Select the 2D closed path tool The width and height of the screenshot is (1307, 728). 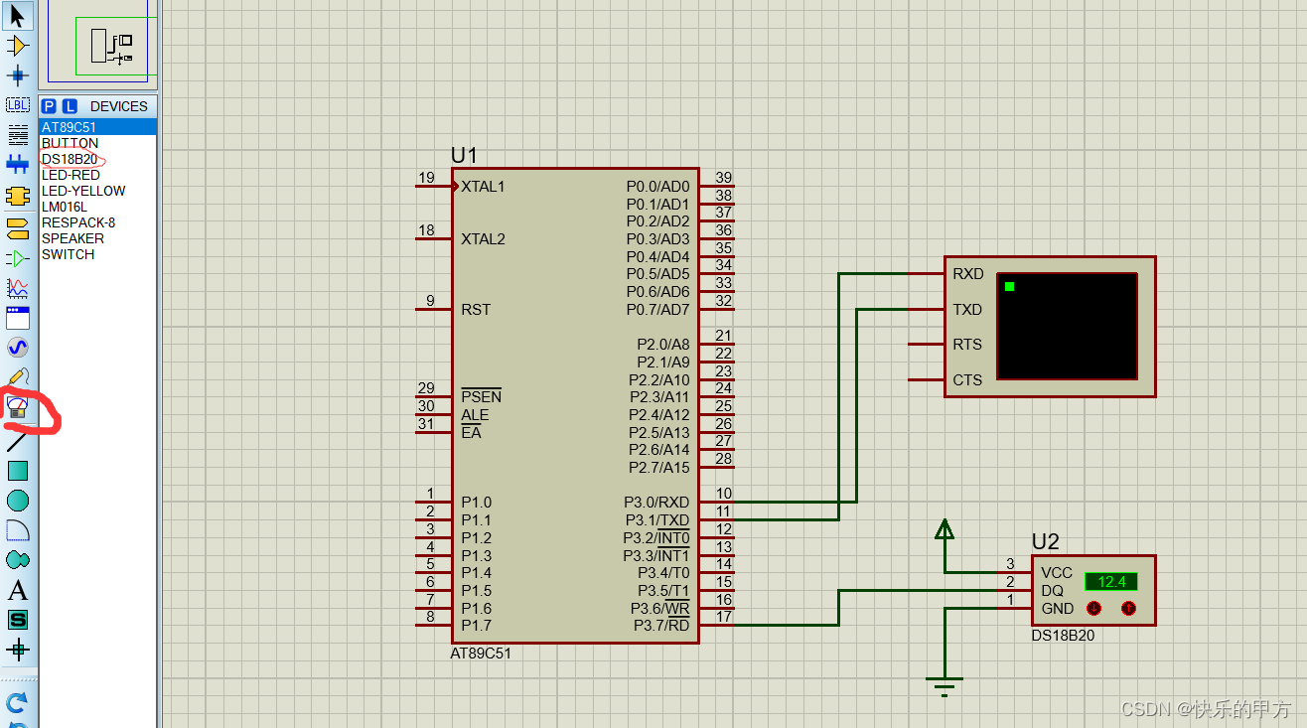[x=18, y=560]
